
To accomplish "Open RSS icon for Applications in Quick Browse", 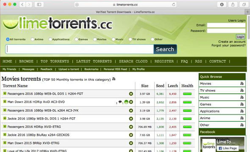I will click(x=242, y=111).
